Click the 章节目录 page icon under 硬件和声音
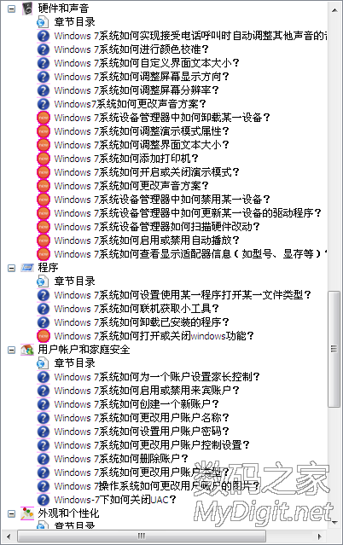The width and height of the screenshot is (343, 545). click(43, 22)
